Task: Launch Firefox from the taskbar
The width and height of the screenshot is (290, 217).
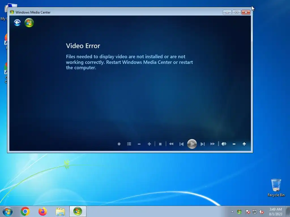Action: (x=43, y=211)
